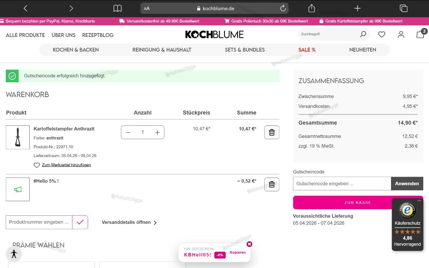Click Anwenden voucher button
This screenshot has height=268, width=429.
pos(407,184)
